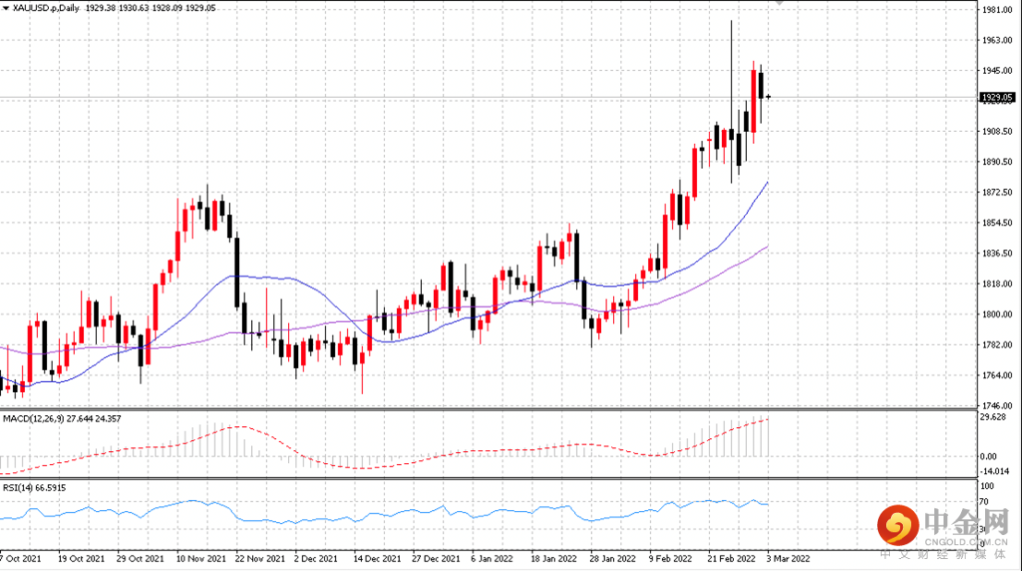Click the 1746.00 price axis label
1022x571 pixels.
(996, 405)
